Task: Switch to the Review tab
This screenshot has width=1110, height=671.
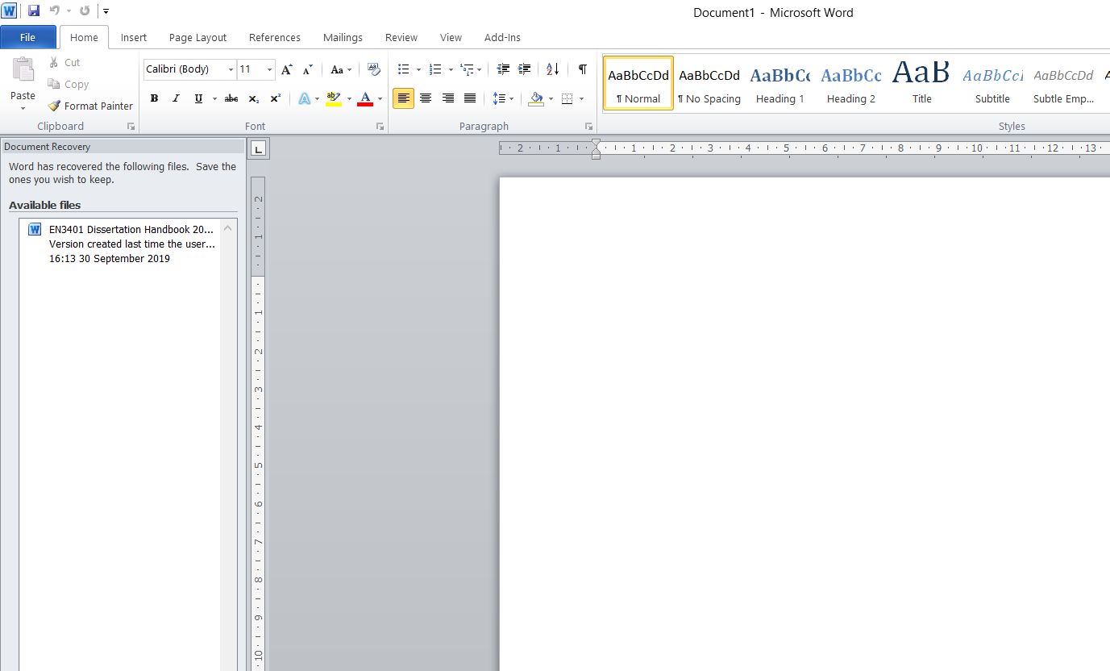Action: 401,37
